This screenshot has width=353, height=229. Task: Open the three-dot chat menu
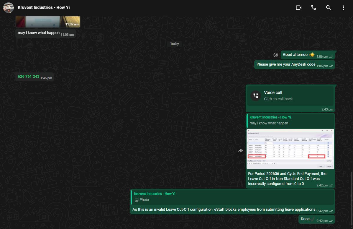click(x=343, y=8)
